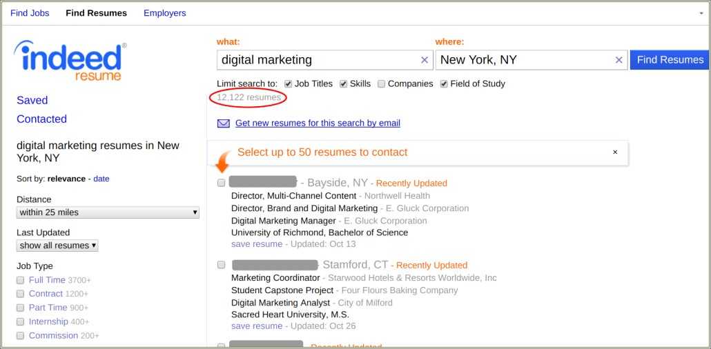Sort results by date
The image size is (711, 349).
[101, 179]
